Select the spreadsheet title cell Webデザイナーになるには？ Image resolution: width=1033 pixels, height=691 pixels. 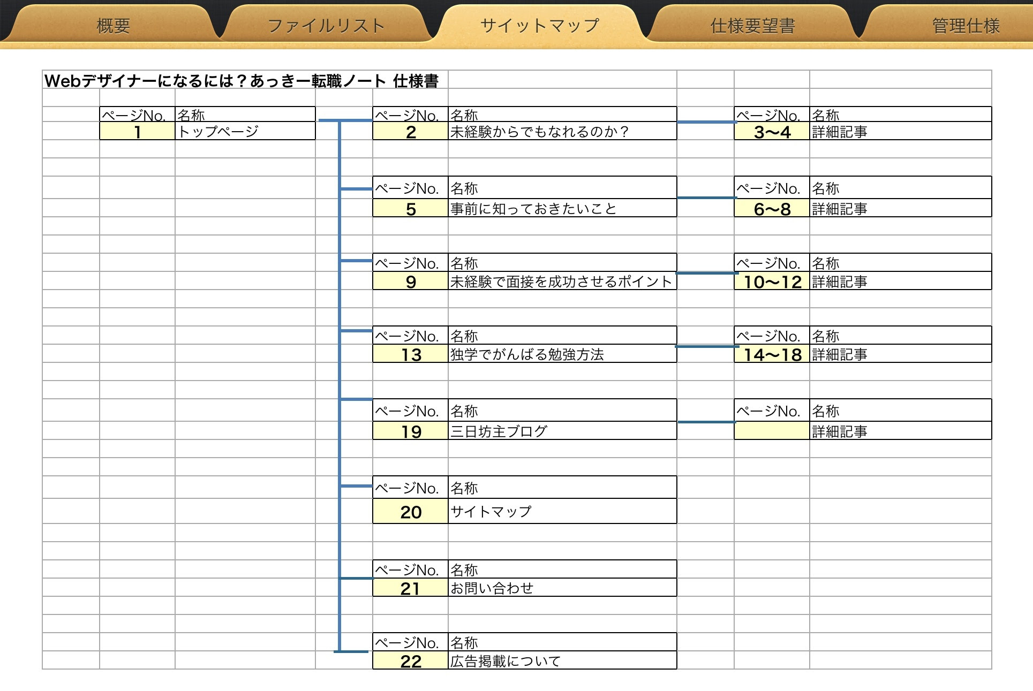pos(245,80)
